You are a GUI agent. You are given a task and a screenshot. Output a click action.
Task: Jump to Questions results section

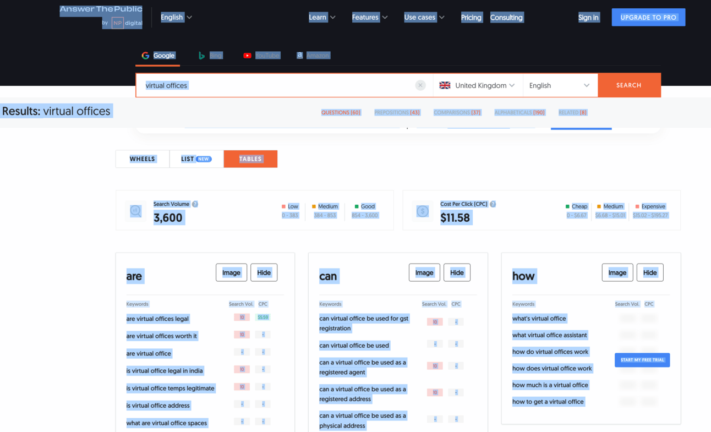coord(341,113)
